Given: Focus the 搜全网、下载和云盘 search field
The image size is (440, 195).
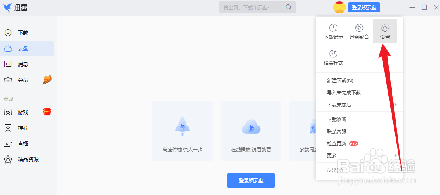Looking at the screenshot, I should pyautogui.click(x=257, y=7).
